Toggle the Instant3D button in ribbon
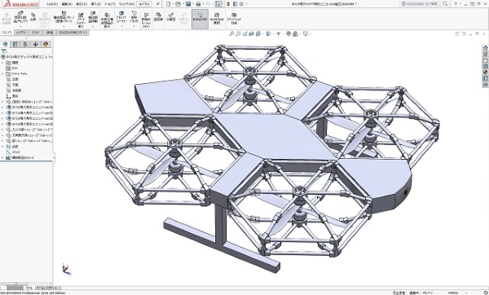 pos(200,19)
